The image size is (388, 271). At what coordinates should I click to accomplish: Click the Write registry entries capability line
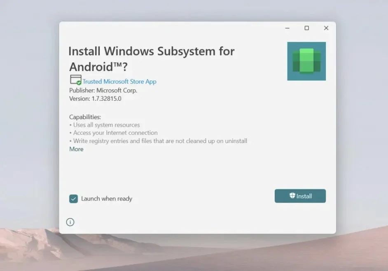[x=158, y=141]
